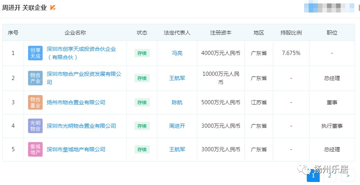
Task: Click the 法定代表人 column header
Action: pos(177,33)
